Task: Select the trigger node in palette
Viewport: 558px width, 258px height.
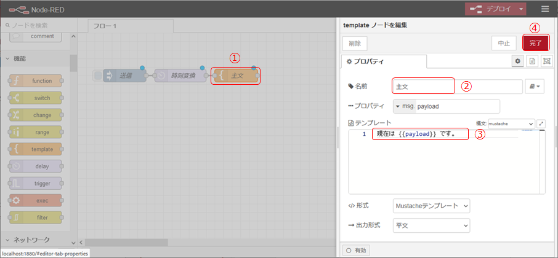Action: (36, 183)
